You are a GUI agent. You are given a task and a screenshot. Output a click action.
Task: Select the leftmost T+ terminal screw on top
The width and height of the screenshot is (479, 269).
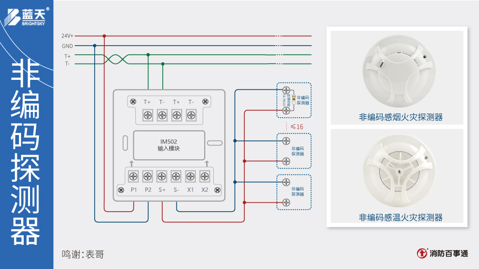[x=147, y=114]
